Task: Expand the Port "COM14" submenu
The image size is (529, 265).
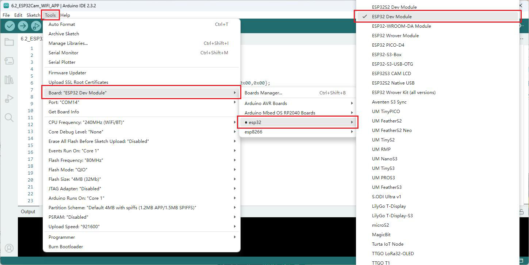Action: (x=142, y=102)
